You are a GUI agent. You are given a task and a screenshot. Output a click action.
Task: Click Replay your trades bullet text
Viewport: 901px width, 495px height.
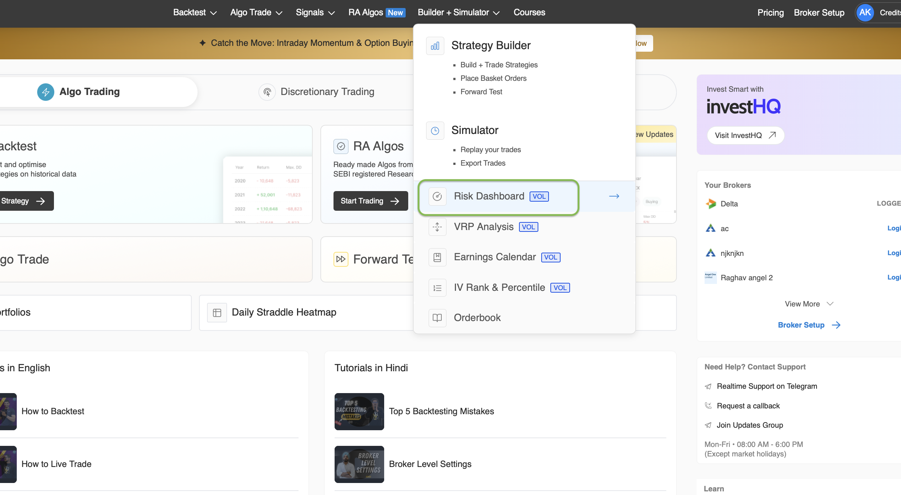(x=491, y=150)
